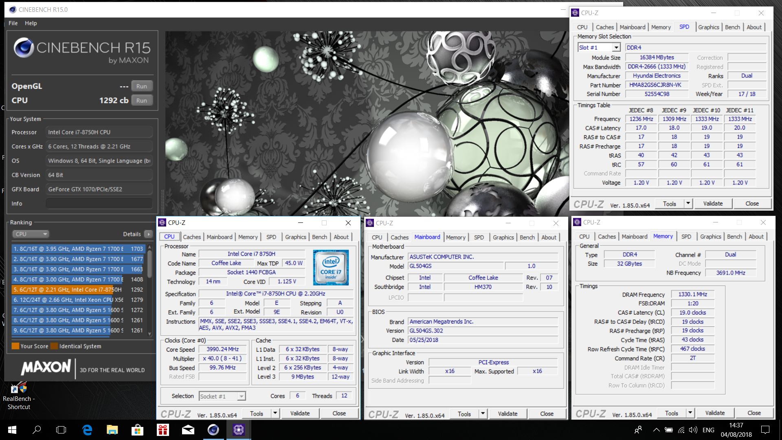782x440 pixels.
Task: Open volume control tray icon
Action: (x=693, y=430)
